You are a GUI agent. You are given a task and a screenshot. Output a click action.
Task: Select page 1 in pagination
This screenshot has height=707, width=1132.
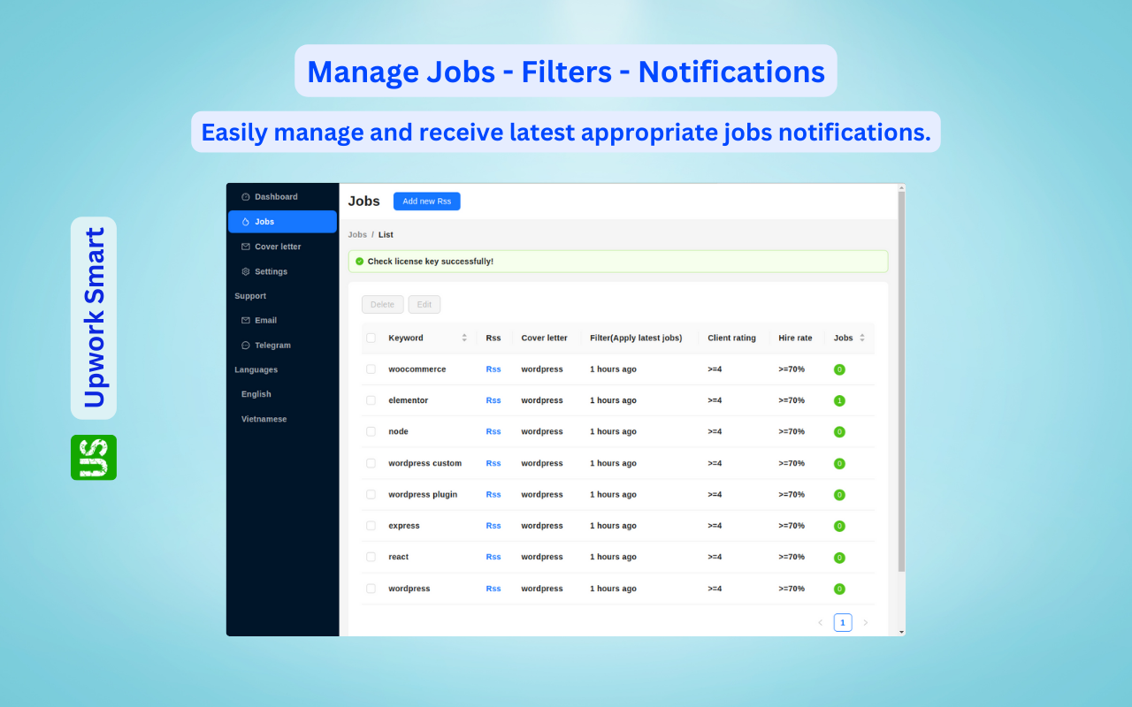tap(843, 623)
